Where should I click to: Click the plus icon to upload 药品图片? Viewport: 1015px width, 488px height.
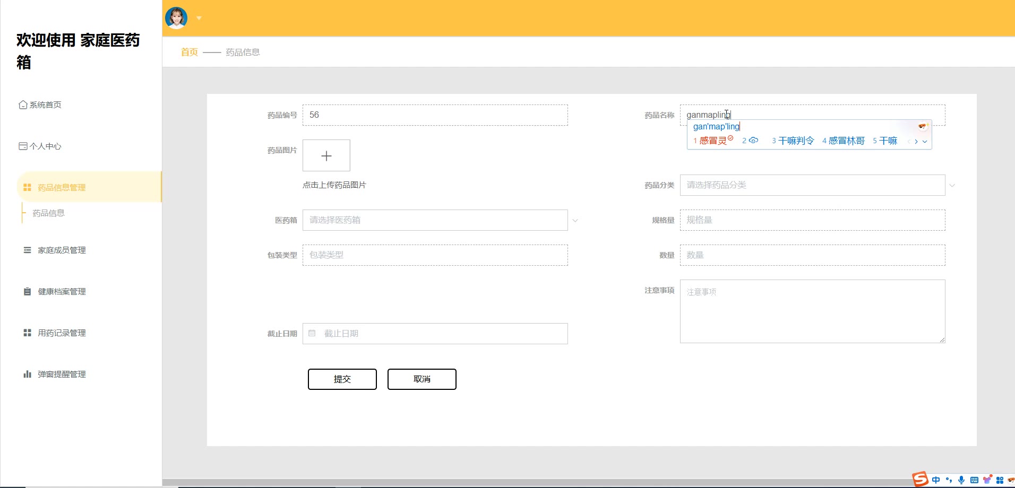tap(326, 155)
